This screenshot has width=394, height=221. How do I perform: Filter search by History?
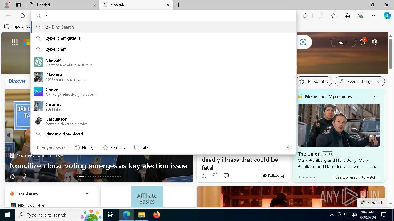point(84,148)
